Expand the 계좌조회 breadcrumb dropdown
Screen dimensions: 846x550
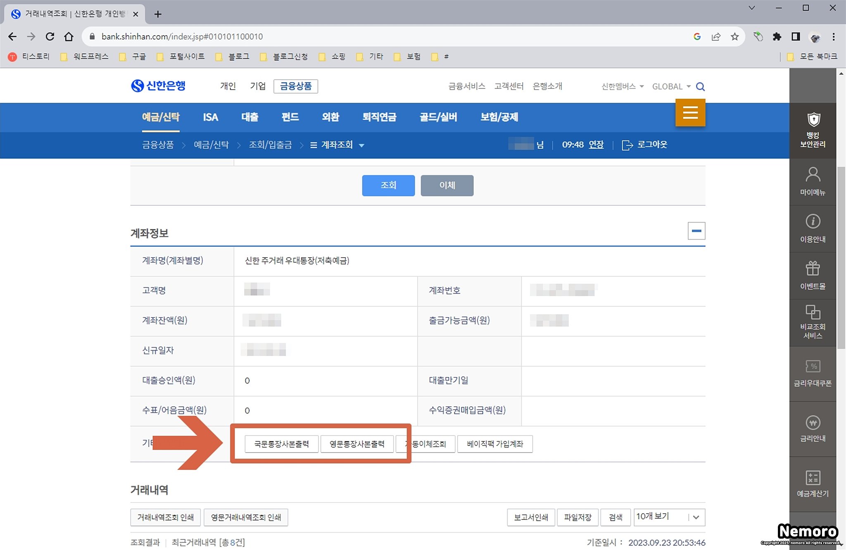(x=361, y=145)
